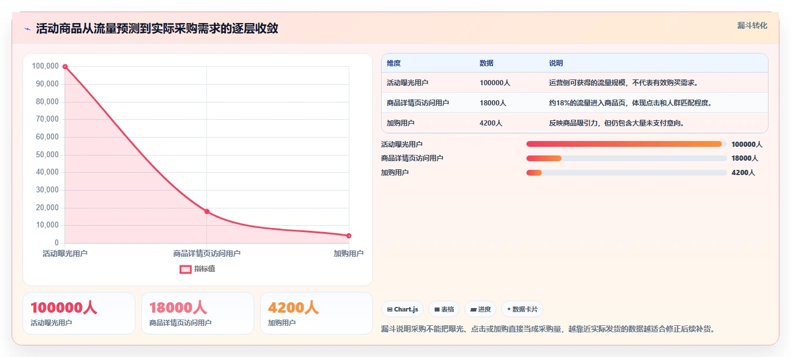Click the description starting 运营侧可获得的流量规模
Image resolution: width=791 pixels, height=357 pixels.
[x=624, y=83]
